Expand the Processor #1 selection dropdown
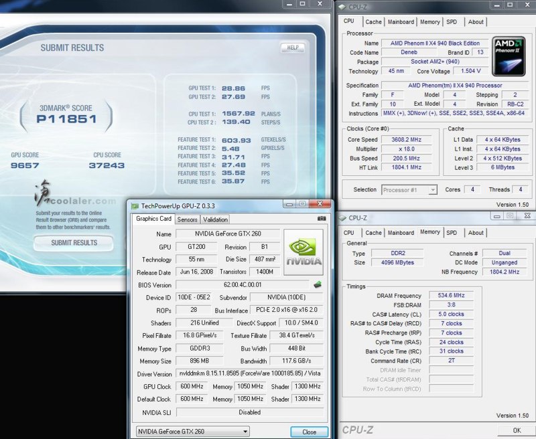The height and width of the screenshot is (439, 536). coord(409,190)
